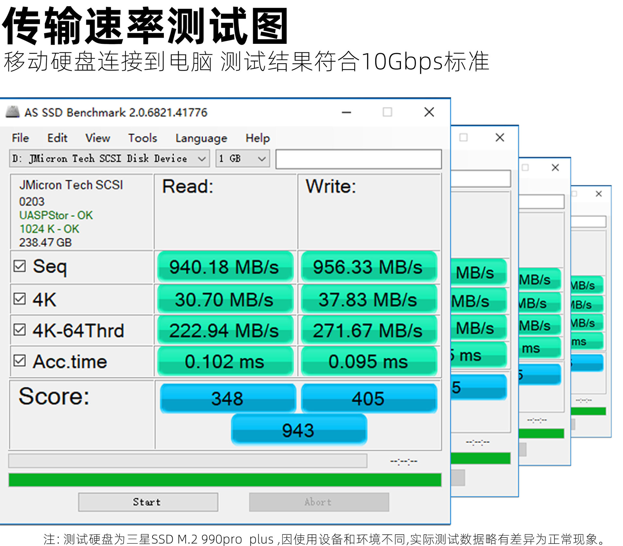The height and width of the screenshot is (546, 623).
Task: Toggle the Acc.time checkbox
Action: pos(19,360)
